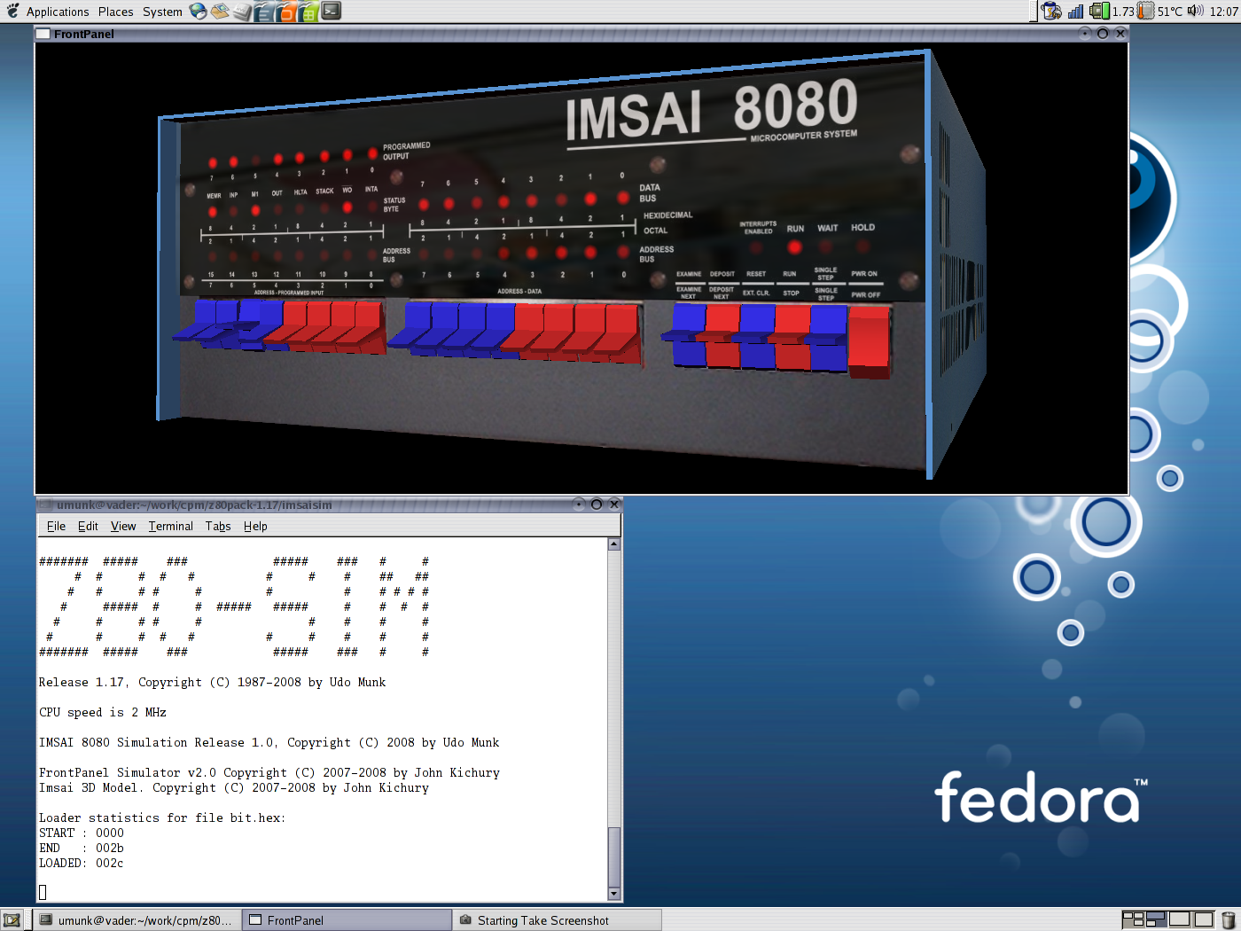Screen dimensions: 1241x931
Task: Switch to FrontPanel via the taskbar
Action: (346, 919)
